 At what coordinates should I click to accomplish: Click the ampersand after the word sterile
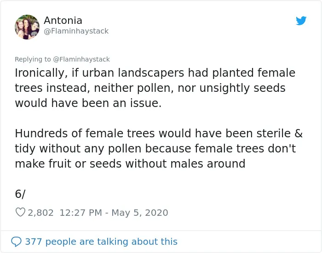[x=299, y=133]
